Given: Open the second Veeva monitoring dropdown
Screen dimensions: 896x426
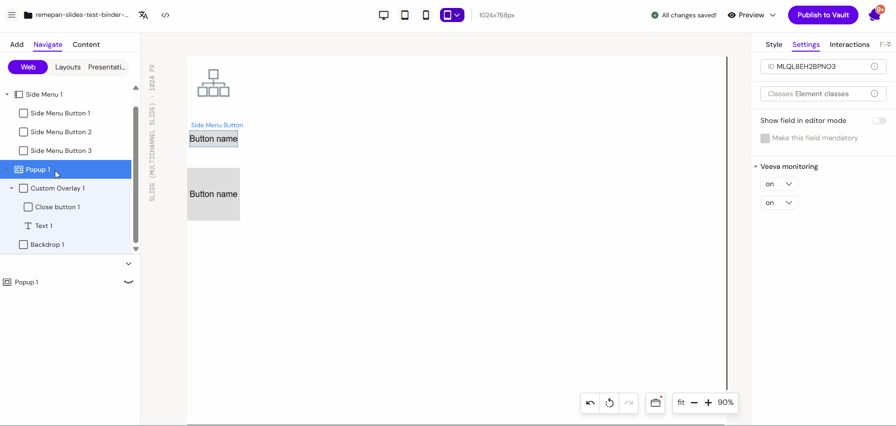Looking at the screenshot, I should (779, 203).
